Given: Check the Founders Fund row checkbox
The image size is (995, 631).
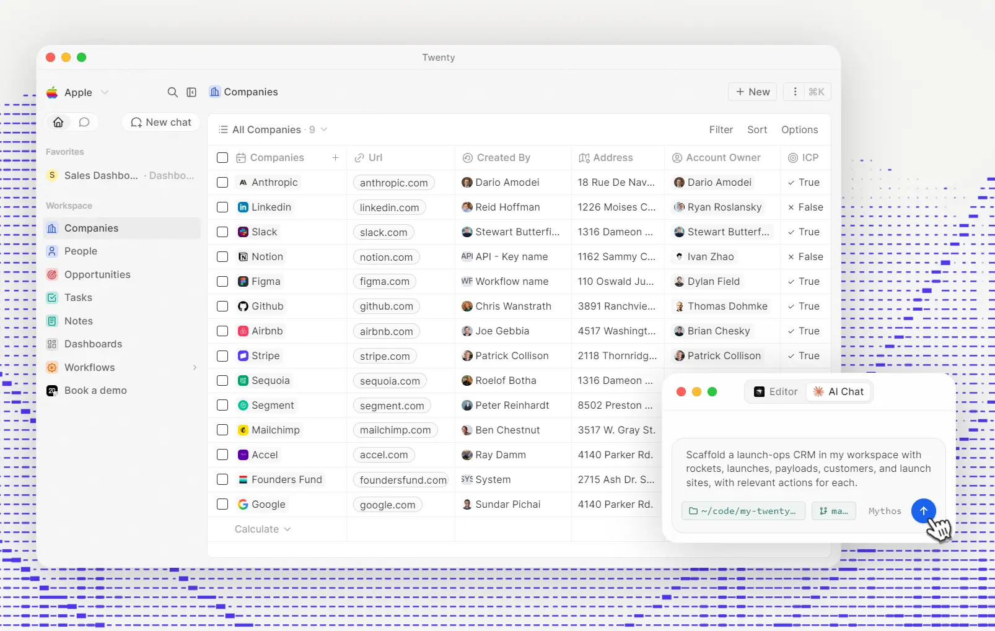Looking at the screenshot, I should [x=222, y=480].
